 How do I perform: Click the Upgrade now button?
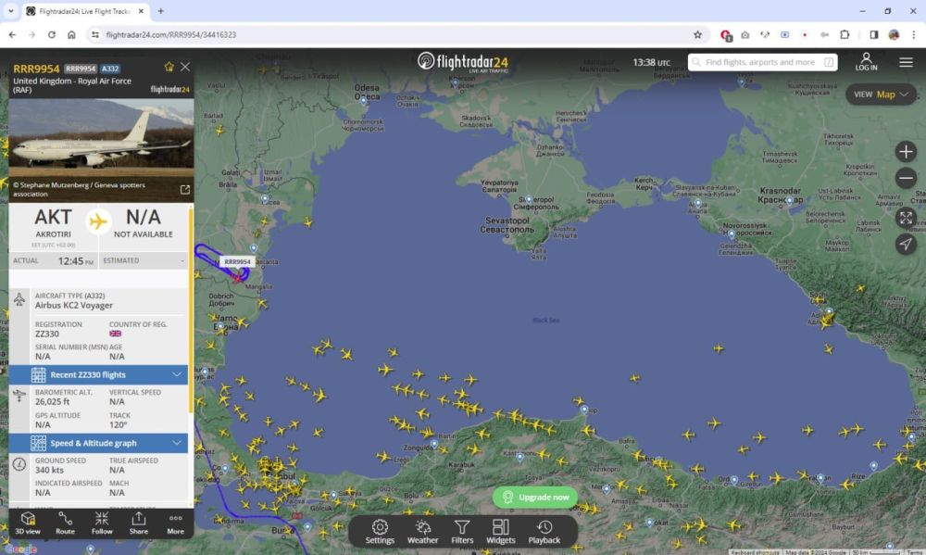535,497
